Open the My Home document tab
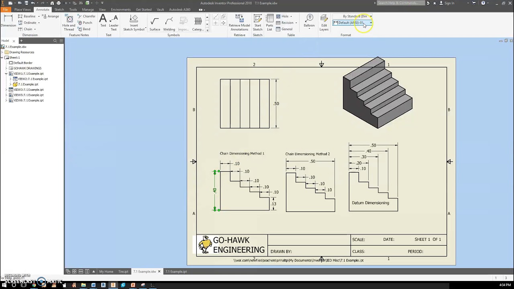 point(106,272)
